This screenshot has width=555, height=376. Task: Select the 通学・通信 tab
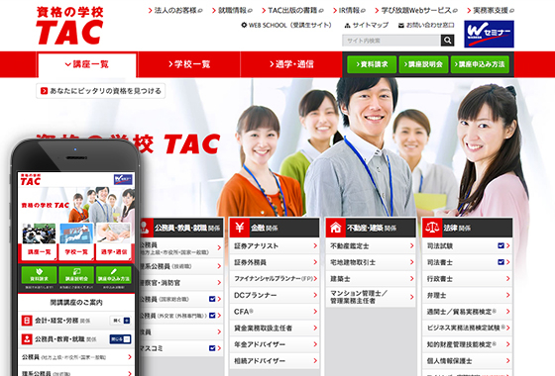(291, 64)
